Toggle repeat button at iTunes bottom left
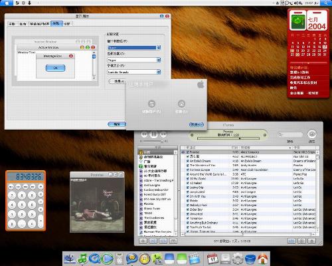The image size is (332, 266). click(163, 241)
